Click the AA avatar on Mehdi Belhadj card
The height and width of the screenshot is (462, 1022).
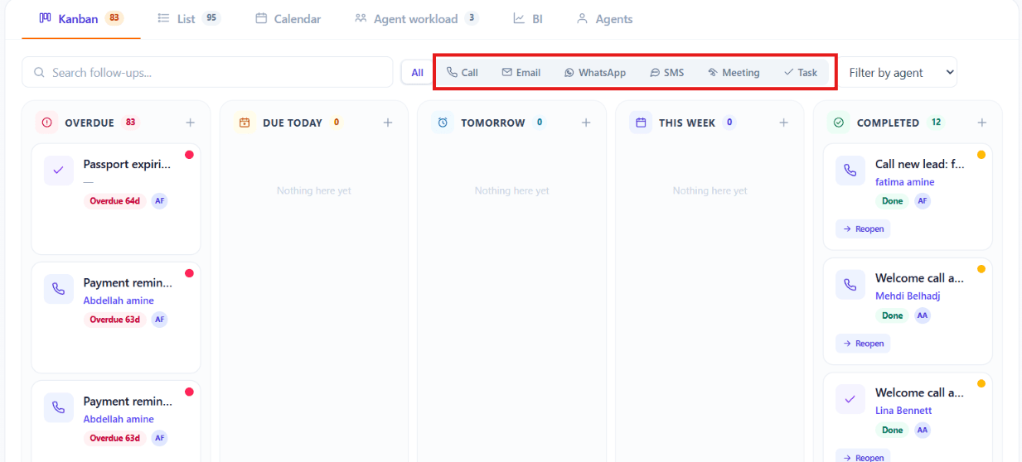click(x=923, y=315)
